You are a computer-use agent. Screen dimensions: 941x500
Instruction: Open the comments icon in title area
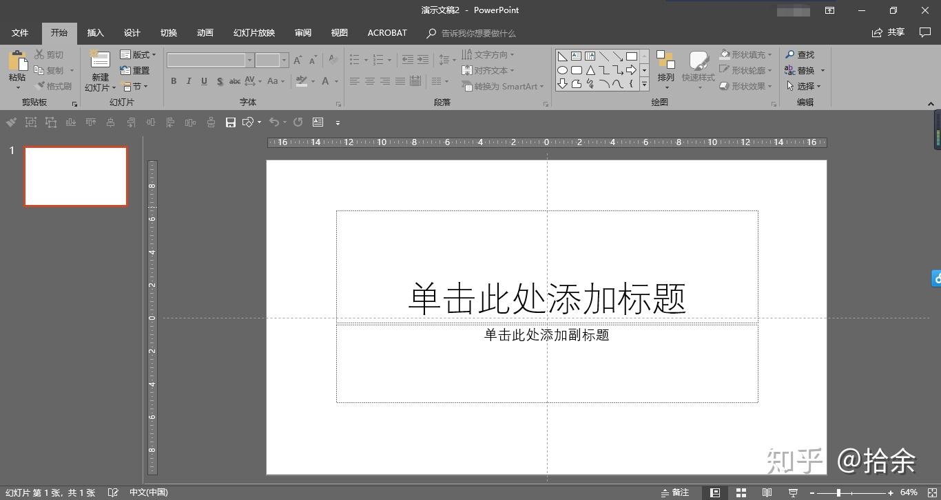click(925, 32)
